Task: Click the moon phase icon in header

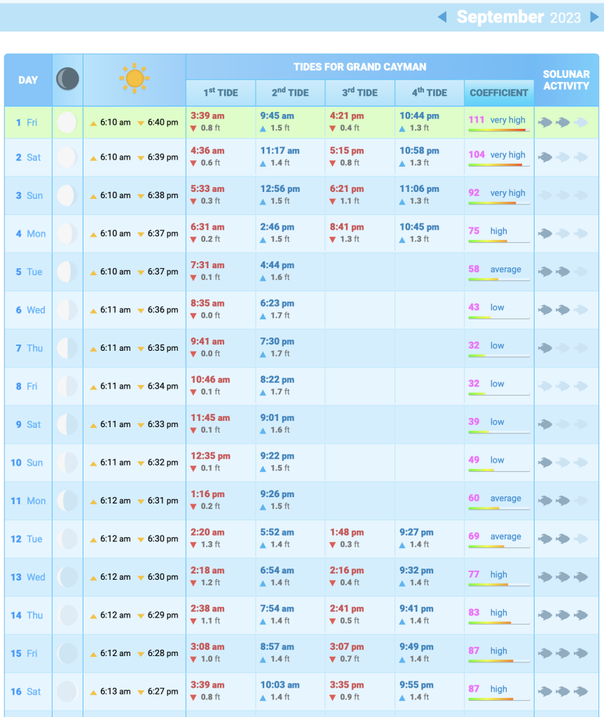Action: 67,79
